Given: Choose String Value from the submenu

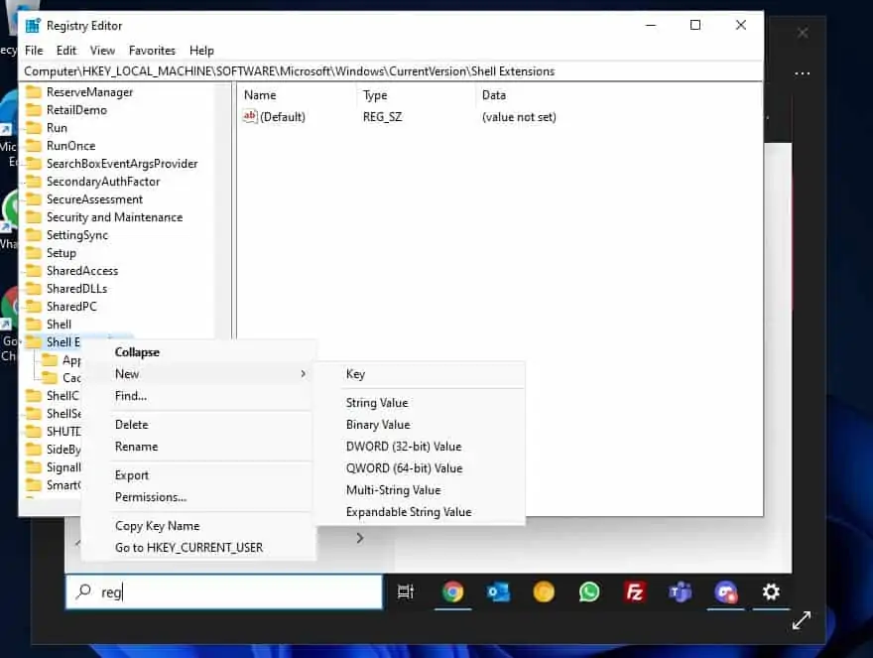Looking at the screenshot, I should [x=376, y=403].
